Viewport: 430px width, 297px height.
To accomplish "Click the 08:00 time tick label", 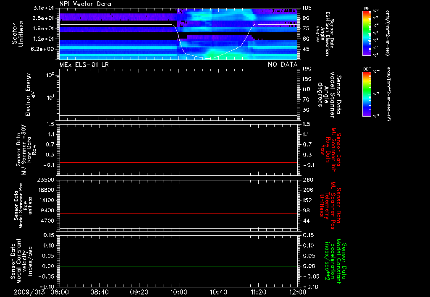I will (60, 292).
